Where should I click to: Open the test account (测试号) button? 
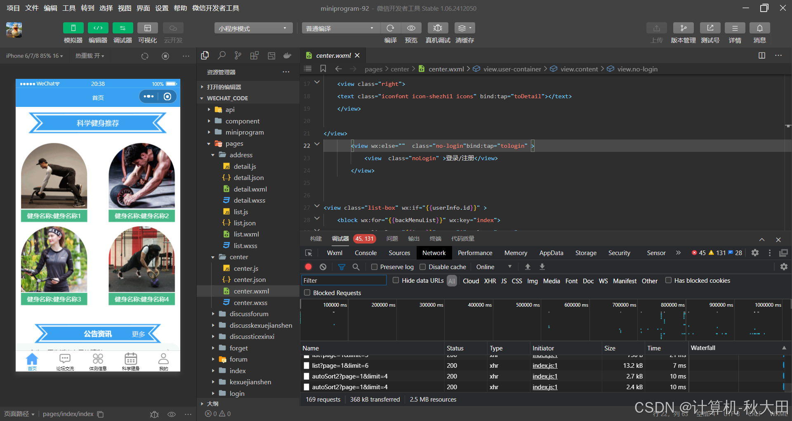[x=710, y=28]
